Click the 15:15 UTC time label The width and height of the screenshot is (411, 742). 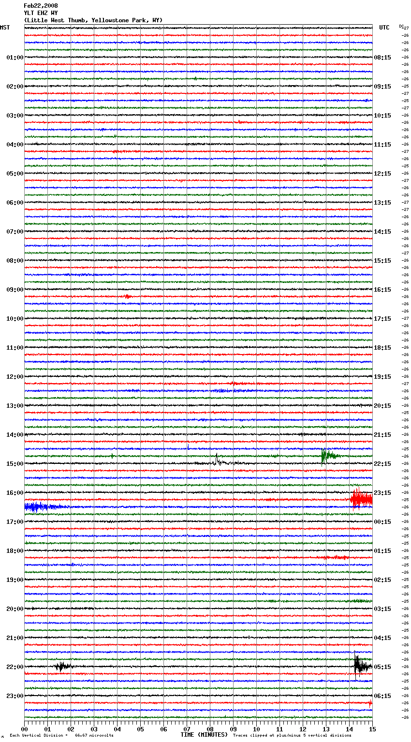pos(382,261)
